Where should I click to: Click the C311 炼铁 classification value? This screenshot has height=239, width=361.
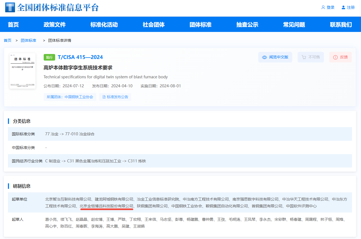[137, 161]
